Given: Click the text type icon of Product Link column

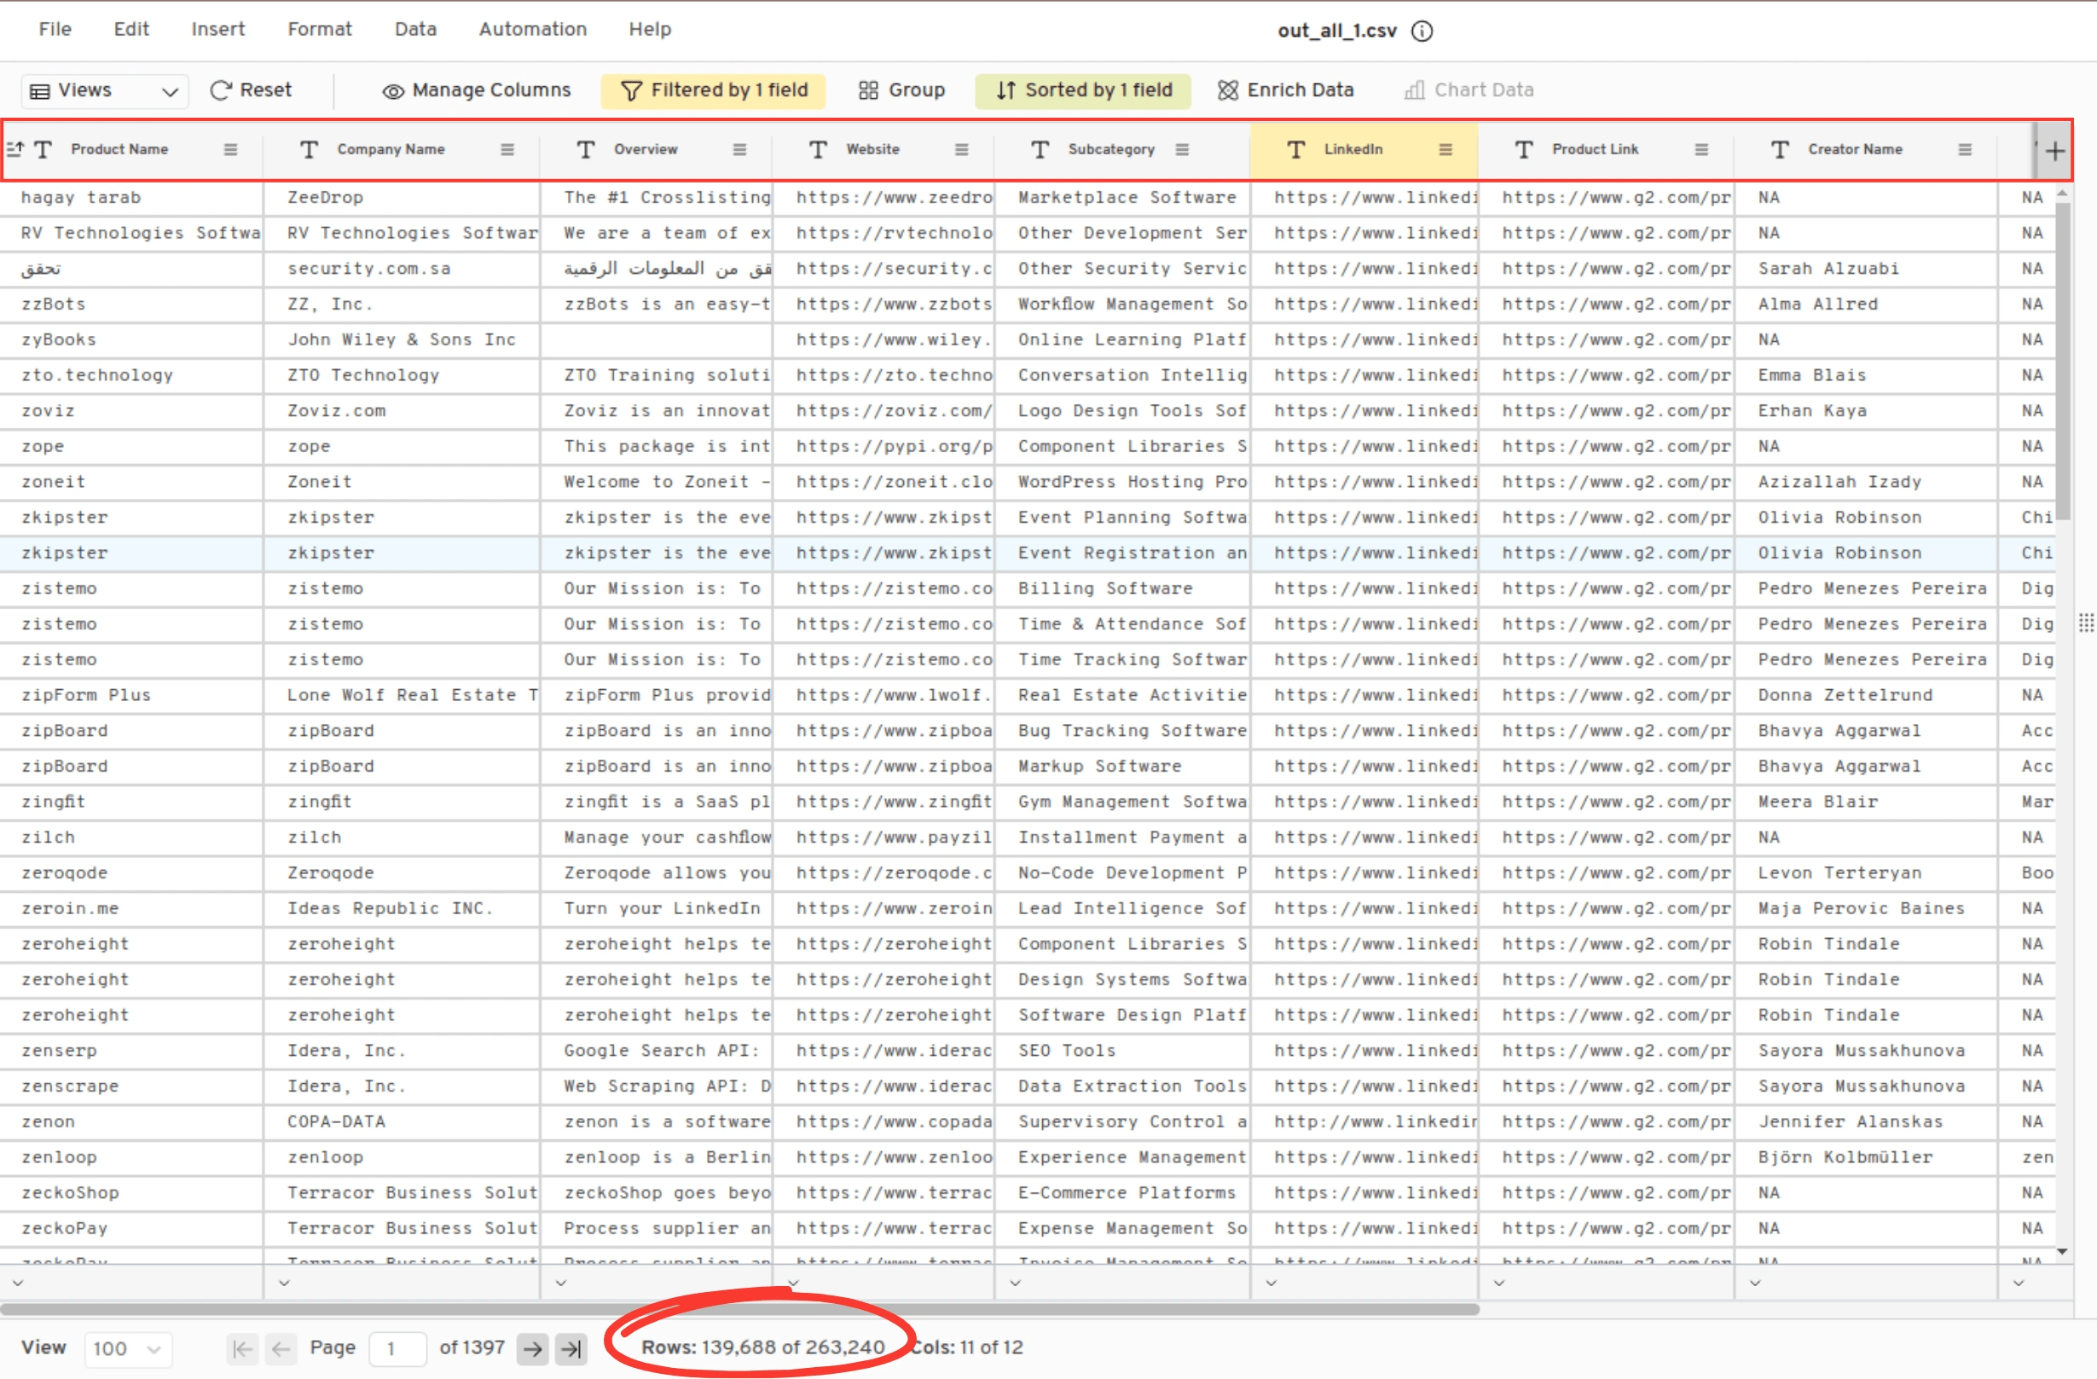Looking at the screenshot, I should [x=1523, y=150].
